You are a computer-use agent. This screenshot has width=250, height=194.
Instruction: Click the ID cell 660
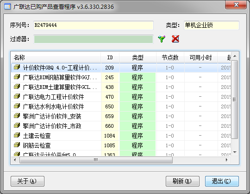click(110, 126)
